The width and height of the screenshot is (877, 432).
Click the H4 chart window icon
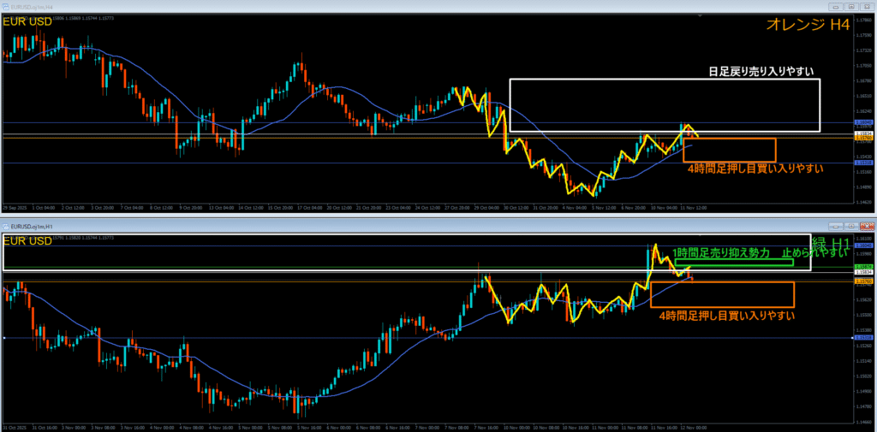6,7
